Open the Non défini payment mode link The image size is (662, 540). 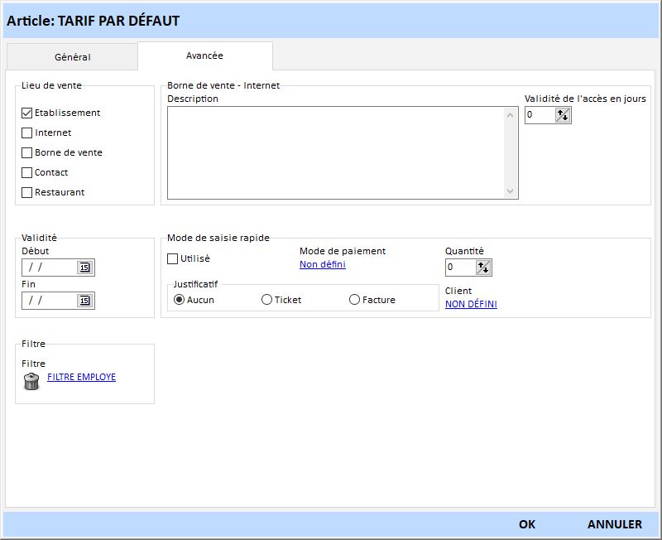(x=322, y=265)
